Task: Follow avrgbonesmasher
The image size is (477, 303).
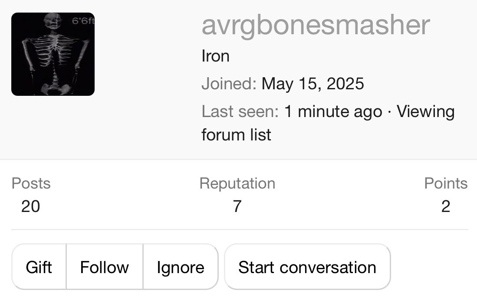Action: point(105,267)
